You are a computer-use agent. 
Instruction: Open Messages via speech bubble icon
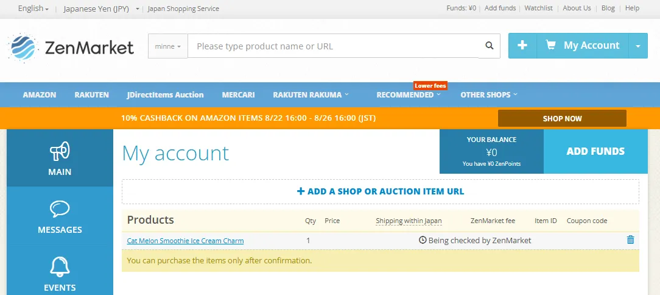tap(60, 209)
